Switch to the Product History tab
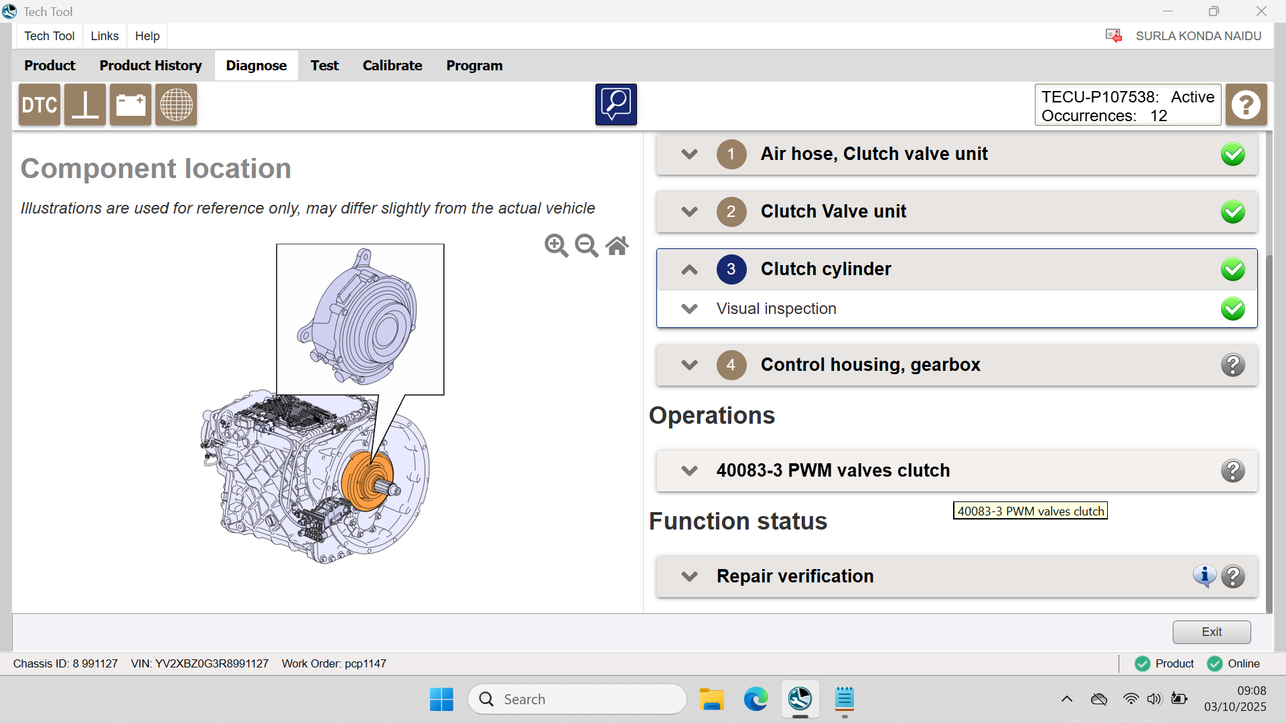Image resolution: width=1286 pixels, height=723 pixels. point(151,66)
